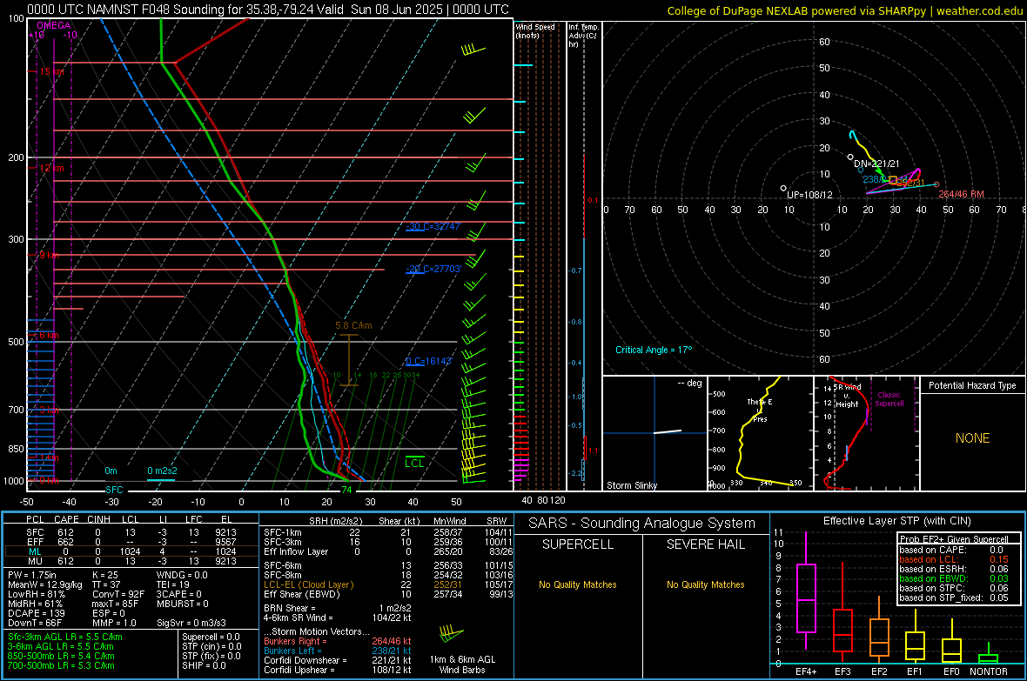
Task: Click the College of DuPage NEXLAB credit
Action: (844, 10)
